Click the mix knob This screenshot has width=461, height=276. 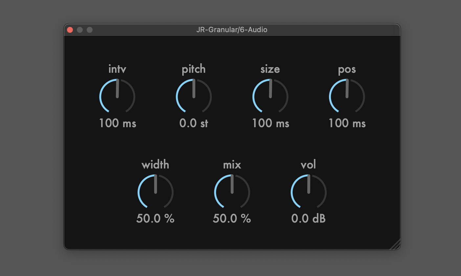pos(232,191)
